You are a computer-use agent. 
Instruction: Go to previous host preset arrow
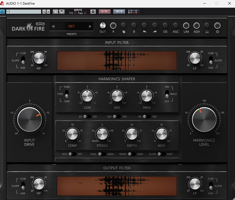click(x=44, y=12)
